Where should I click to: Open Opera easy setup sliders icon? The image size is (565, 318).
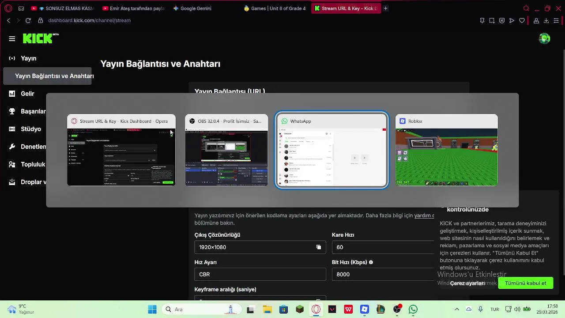[556, 20]
